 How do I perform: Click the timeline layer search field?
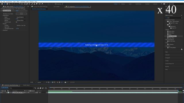pos(22,88)
